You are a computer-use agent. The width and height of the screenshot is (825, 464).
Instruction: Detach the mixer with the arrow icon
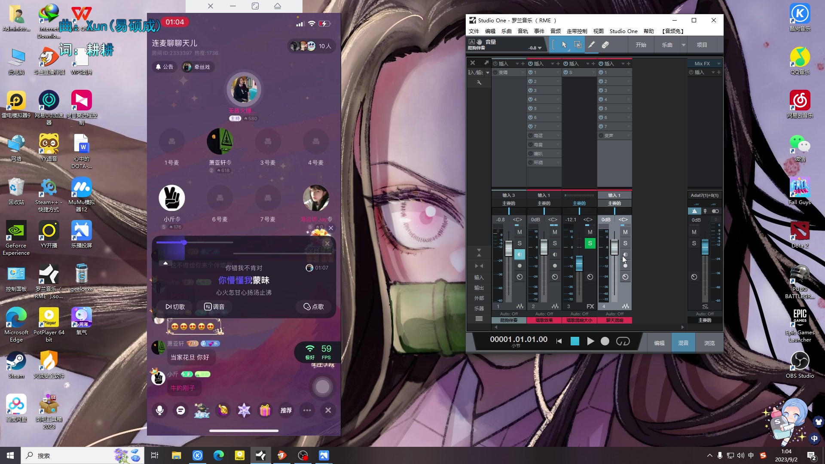click(x=486, y=63)
